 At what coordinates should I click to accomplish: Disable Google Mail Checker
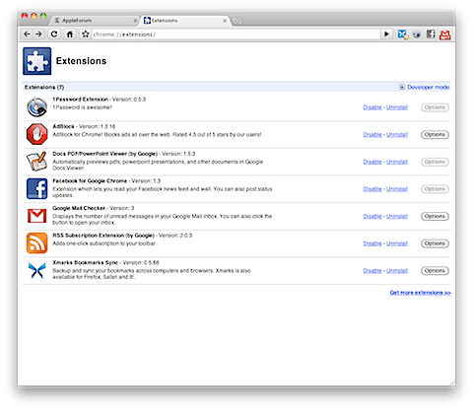point(372,217)
